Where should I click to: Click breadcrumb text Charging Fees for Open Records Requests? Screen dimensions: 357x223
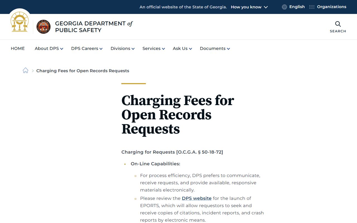pos(83,71)
